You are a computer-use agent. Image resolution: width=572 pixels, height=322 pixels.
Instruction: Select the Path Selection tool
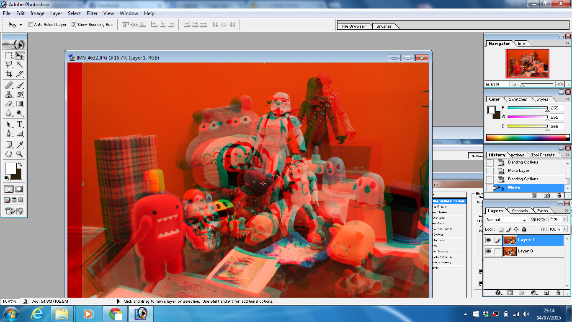coord(9,125)
